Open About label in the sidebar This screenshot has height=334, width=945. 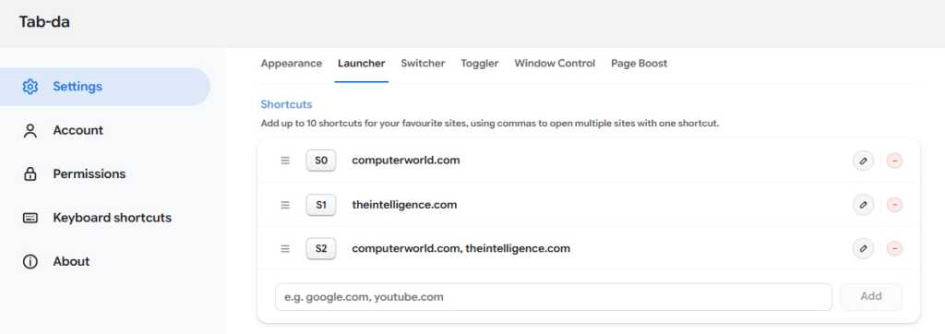coord(71,262)
